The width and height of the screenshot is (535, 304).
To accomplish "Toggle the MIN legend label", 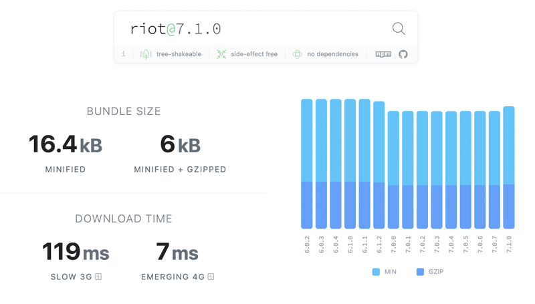I will [391, 272].
